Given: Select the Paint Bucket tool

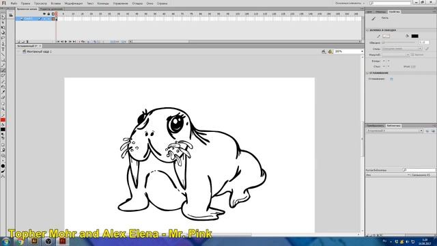Looking at the screenshot, I should [3, 87].
